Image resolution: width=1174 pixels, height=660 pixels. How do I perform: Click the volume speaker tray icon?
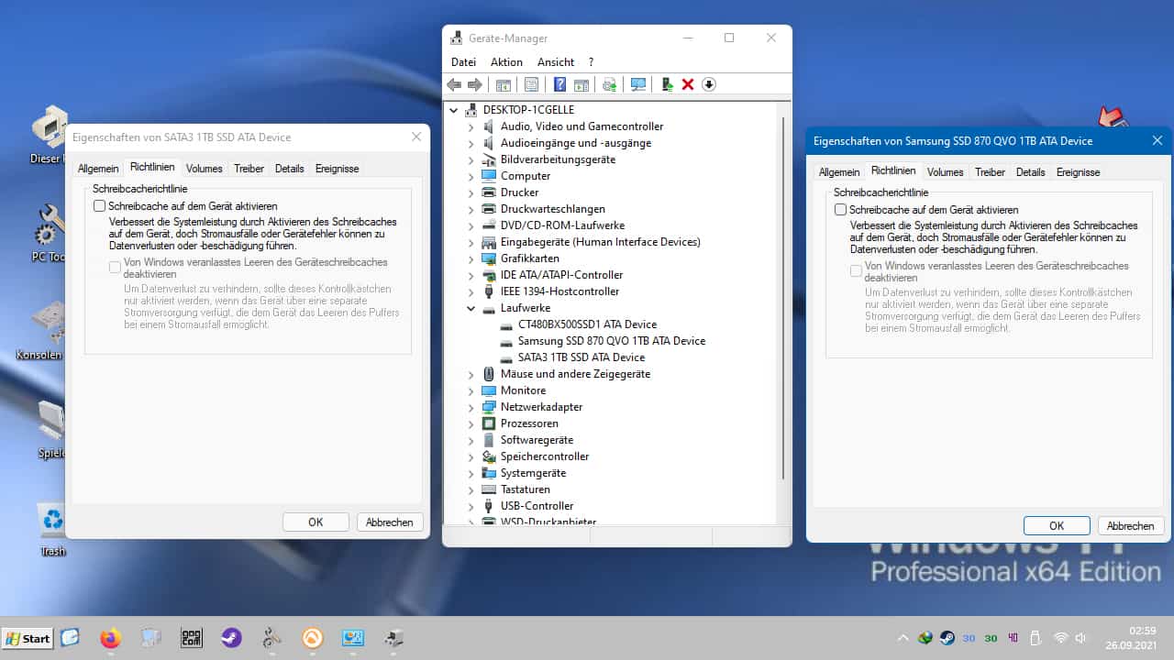[1081, 638]
